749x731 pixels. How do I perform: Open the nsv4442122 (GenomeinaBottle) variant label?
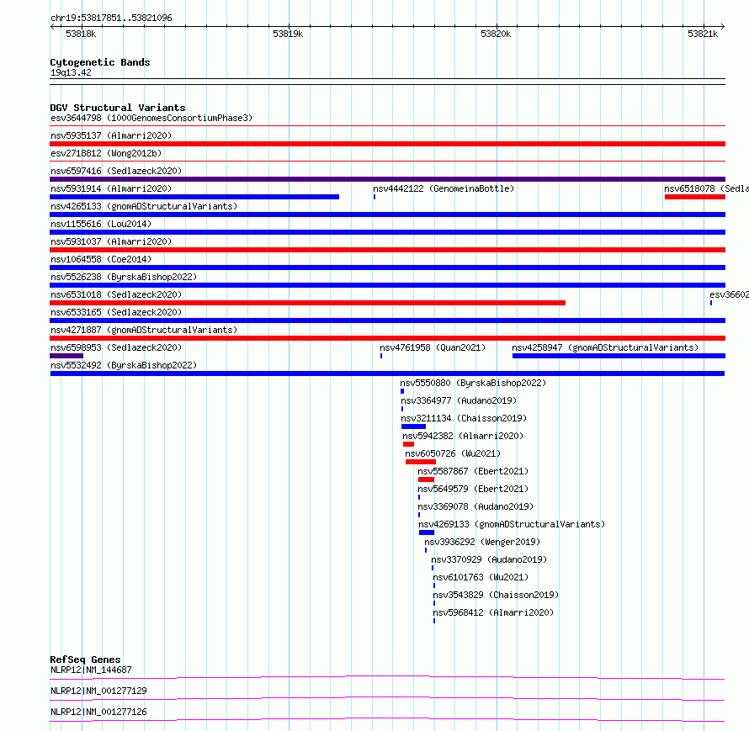click(x=444, y=188)
